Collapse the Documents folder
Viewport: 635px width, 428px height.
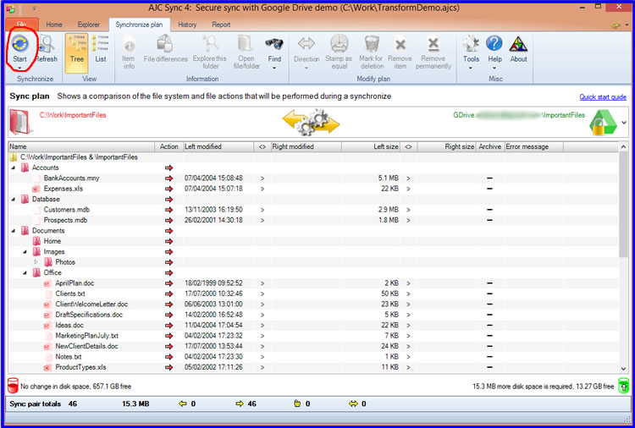coord(14,231)
